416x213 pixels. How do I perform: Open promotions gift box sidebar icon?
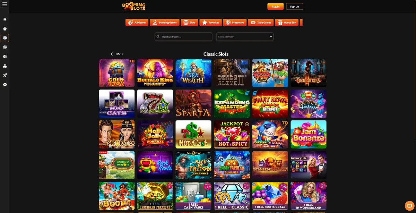coord(5,28)
